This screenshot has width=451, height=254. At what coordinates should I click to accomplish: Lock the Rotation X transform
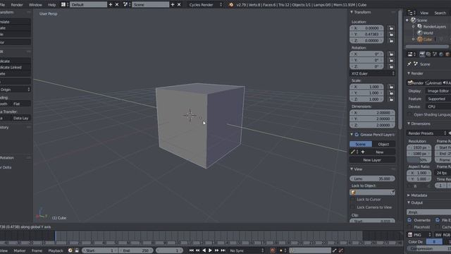click(391, 54)
